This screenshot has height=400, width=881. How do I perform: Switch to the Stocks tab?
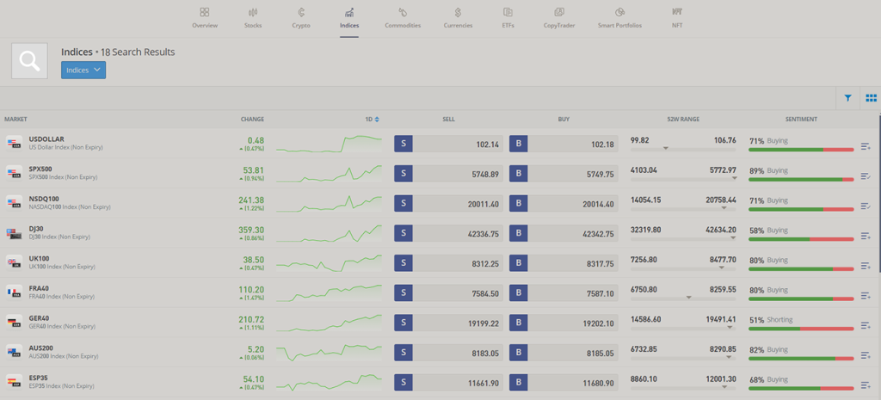[253, 18]
